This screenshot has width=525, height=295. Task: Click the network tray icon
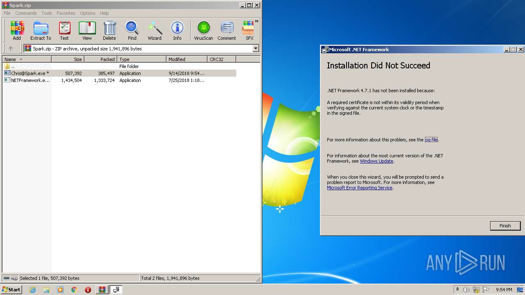coord(476,290)
